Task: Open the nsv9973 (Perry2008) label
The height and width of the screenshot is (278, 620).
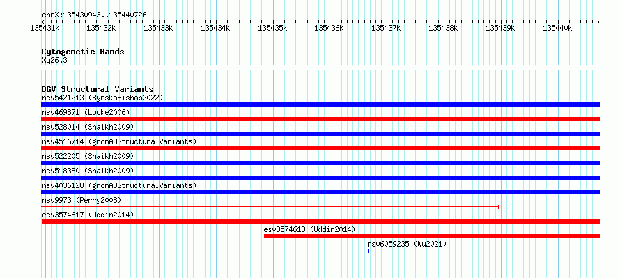Action: [x=82, y=200]
